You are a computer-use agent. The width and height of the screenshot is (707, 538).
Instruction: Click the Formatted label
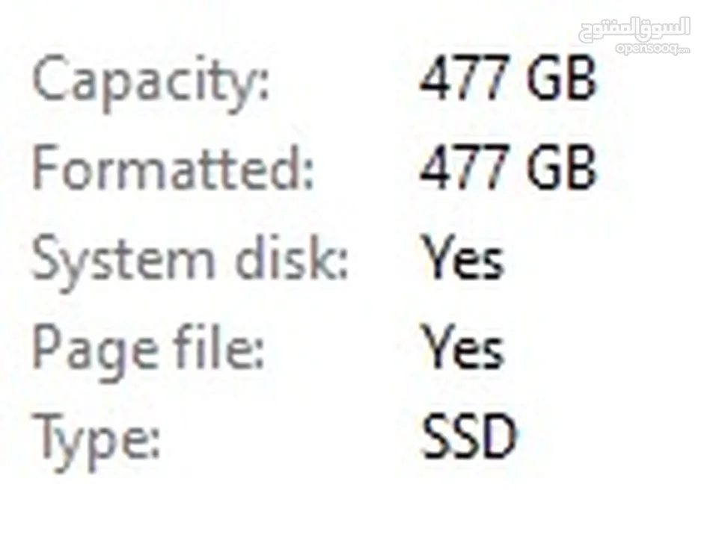click(x=173, y=167)
